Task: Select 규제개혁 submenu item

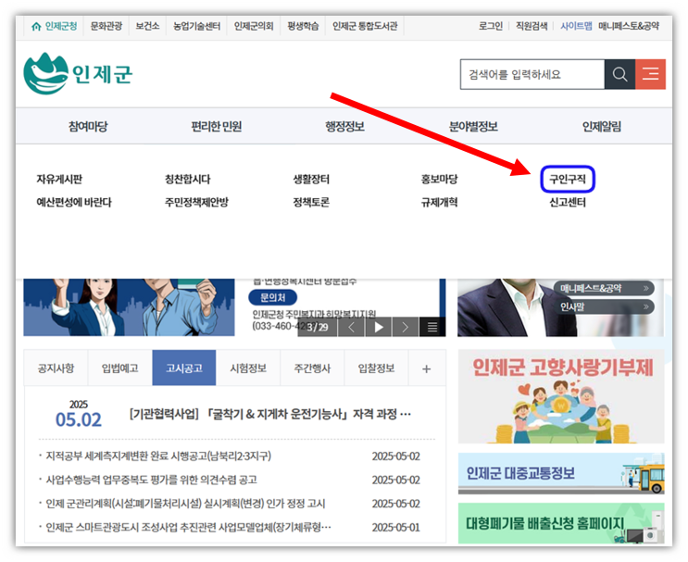Action: [439, 202]
